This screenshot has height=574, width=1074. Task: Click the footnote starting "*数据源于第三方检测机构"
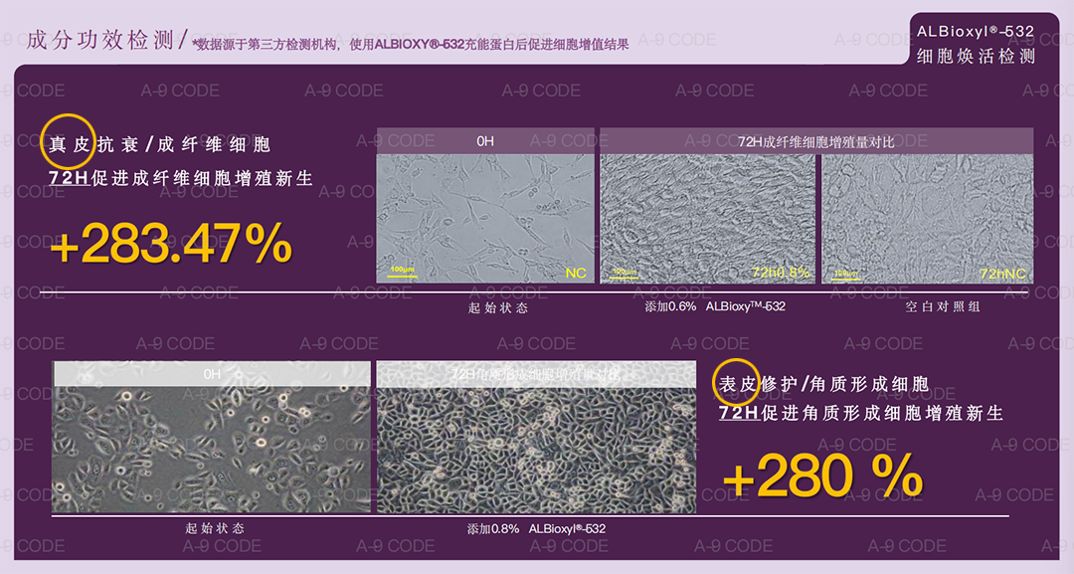coord(411,45)
